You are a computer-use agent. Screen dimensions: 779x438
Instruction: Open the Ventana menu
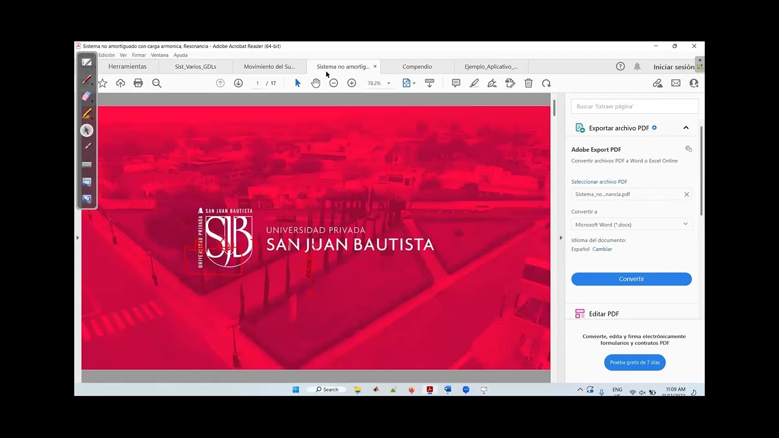point(159,55)
